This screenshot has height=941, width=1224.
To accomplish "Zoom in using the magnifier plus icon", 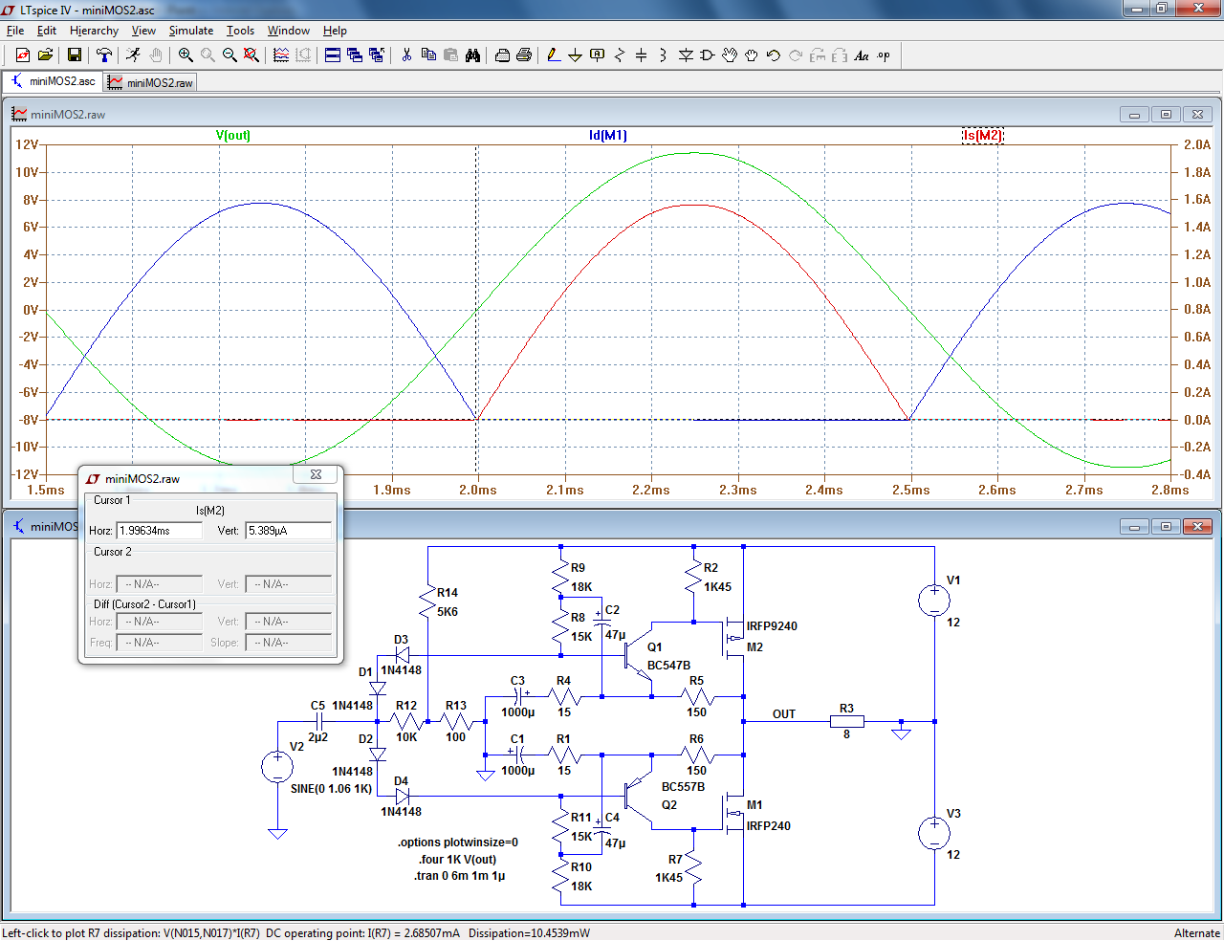I will [186, 55].
